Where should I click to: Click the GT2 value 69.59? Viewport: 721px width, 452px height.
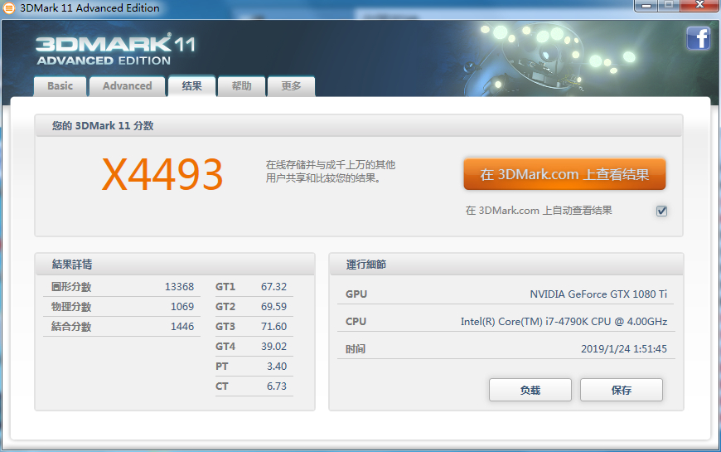pos(273,307)
